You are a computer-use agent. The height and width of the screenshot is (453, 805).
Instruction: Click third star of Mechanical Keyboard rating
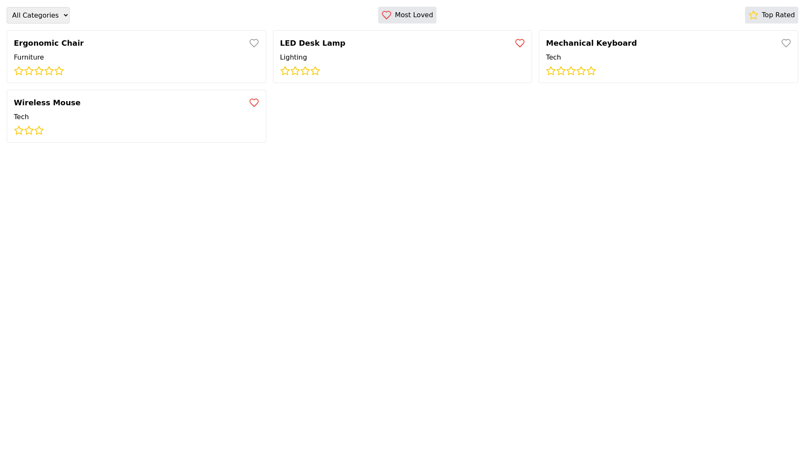coord(571,71)
